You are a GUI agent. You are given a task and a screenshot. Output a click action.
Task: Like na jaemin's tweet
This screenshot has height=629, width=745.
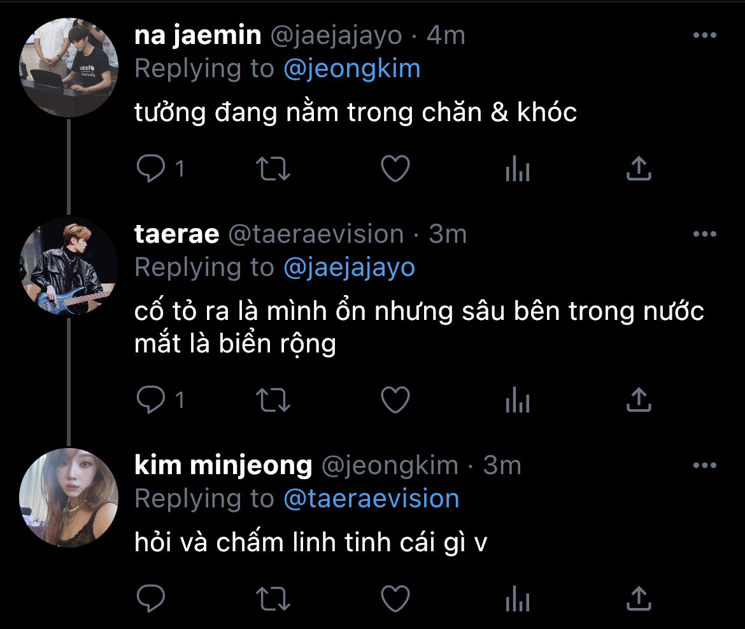[395, 169]
